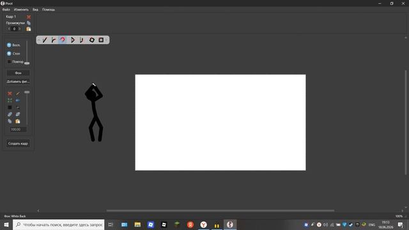The height and width of the screenshot is (230, 409).
Task: Adjust the playback speed slider
Action: (x=27, y=63)
